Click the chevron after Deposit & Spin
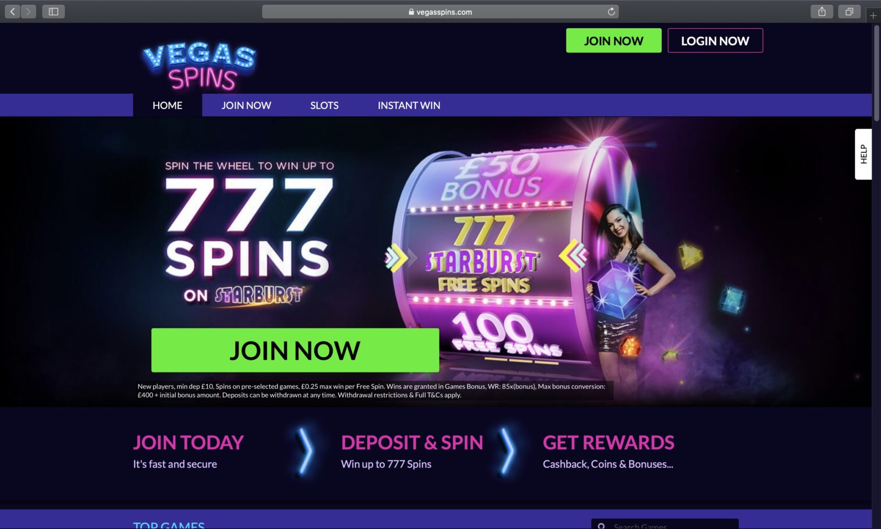This screenshot has width=881, height=529. 507,451
